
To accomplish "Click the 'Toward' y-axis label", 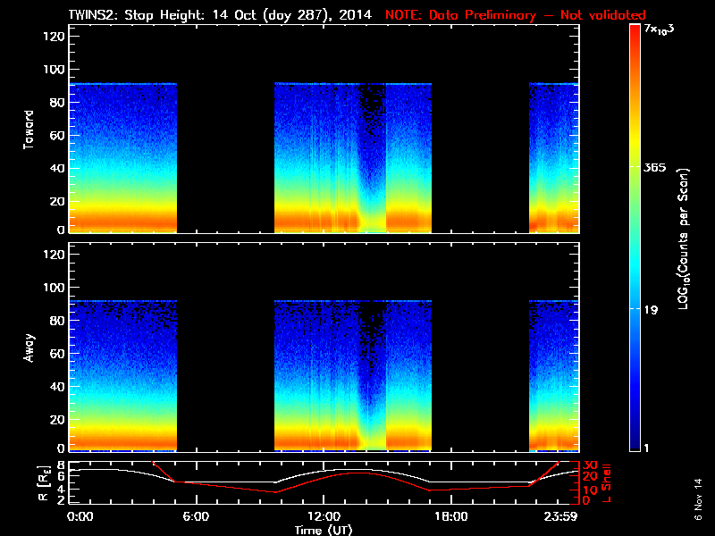I will click(x=29, y=130).
